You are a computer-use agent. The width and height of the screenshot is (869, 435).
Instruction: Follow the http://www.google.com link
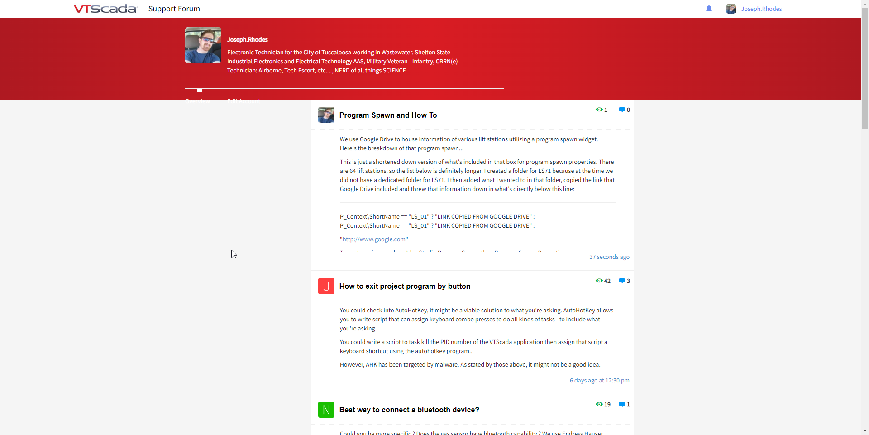[x=374, y=239]
